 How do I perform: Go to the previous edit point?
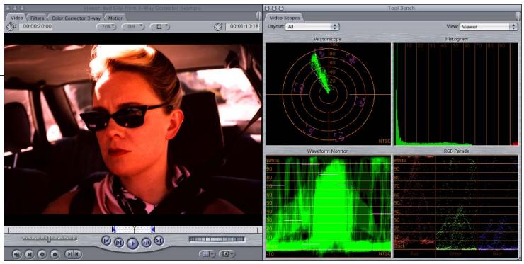click(x=106, y=240)
